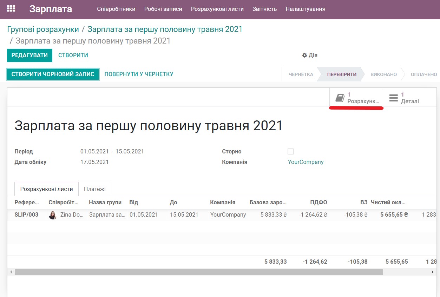Open the apps menu grid icon
The height and width of the screenshot is (297, 440).
(11, 8)
